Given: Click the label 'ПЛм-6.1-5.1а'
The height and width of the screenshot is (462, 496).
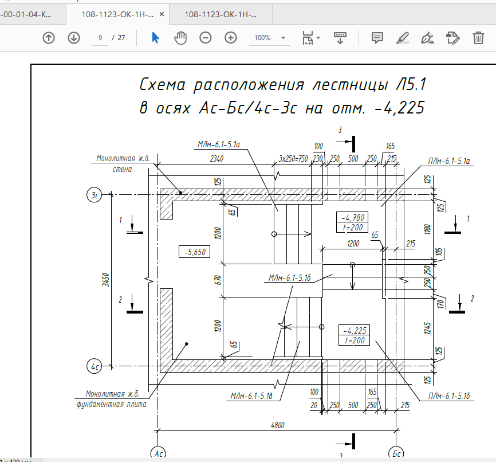Looking at the screenshot, I should [449, 161].
